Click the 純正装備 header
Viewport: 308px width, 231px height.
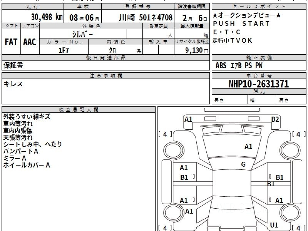(259, 58)
